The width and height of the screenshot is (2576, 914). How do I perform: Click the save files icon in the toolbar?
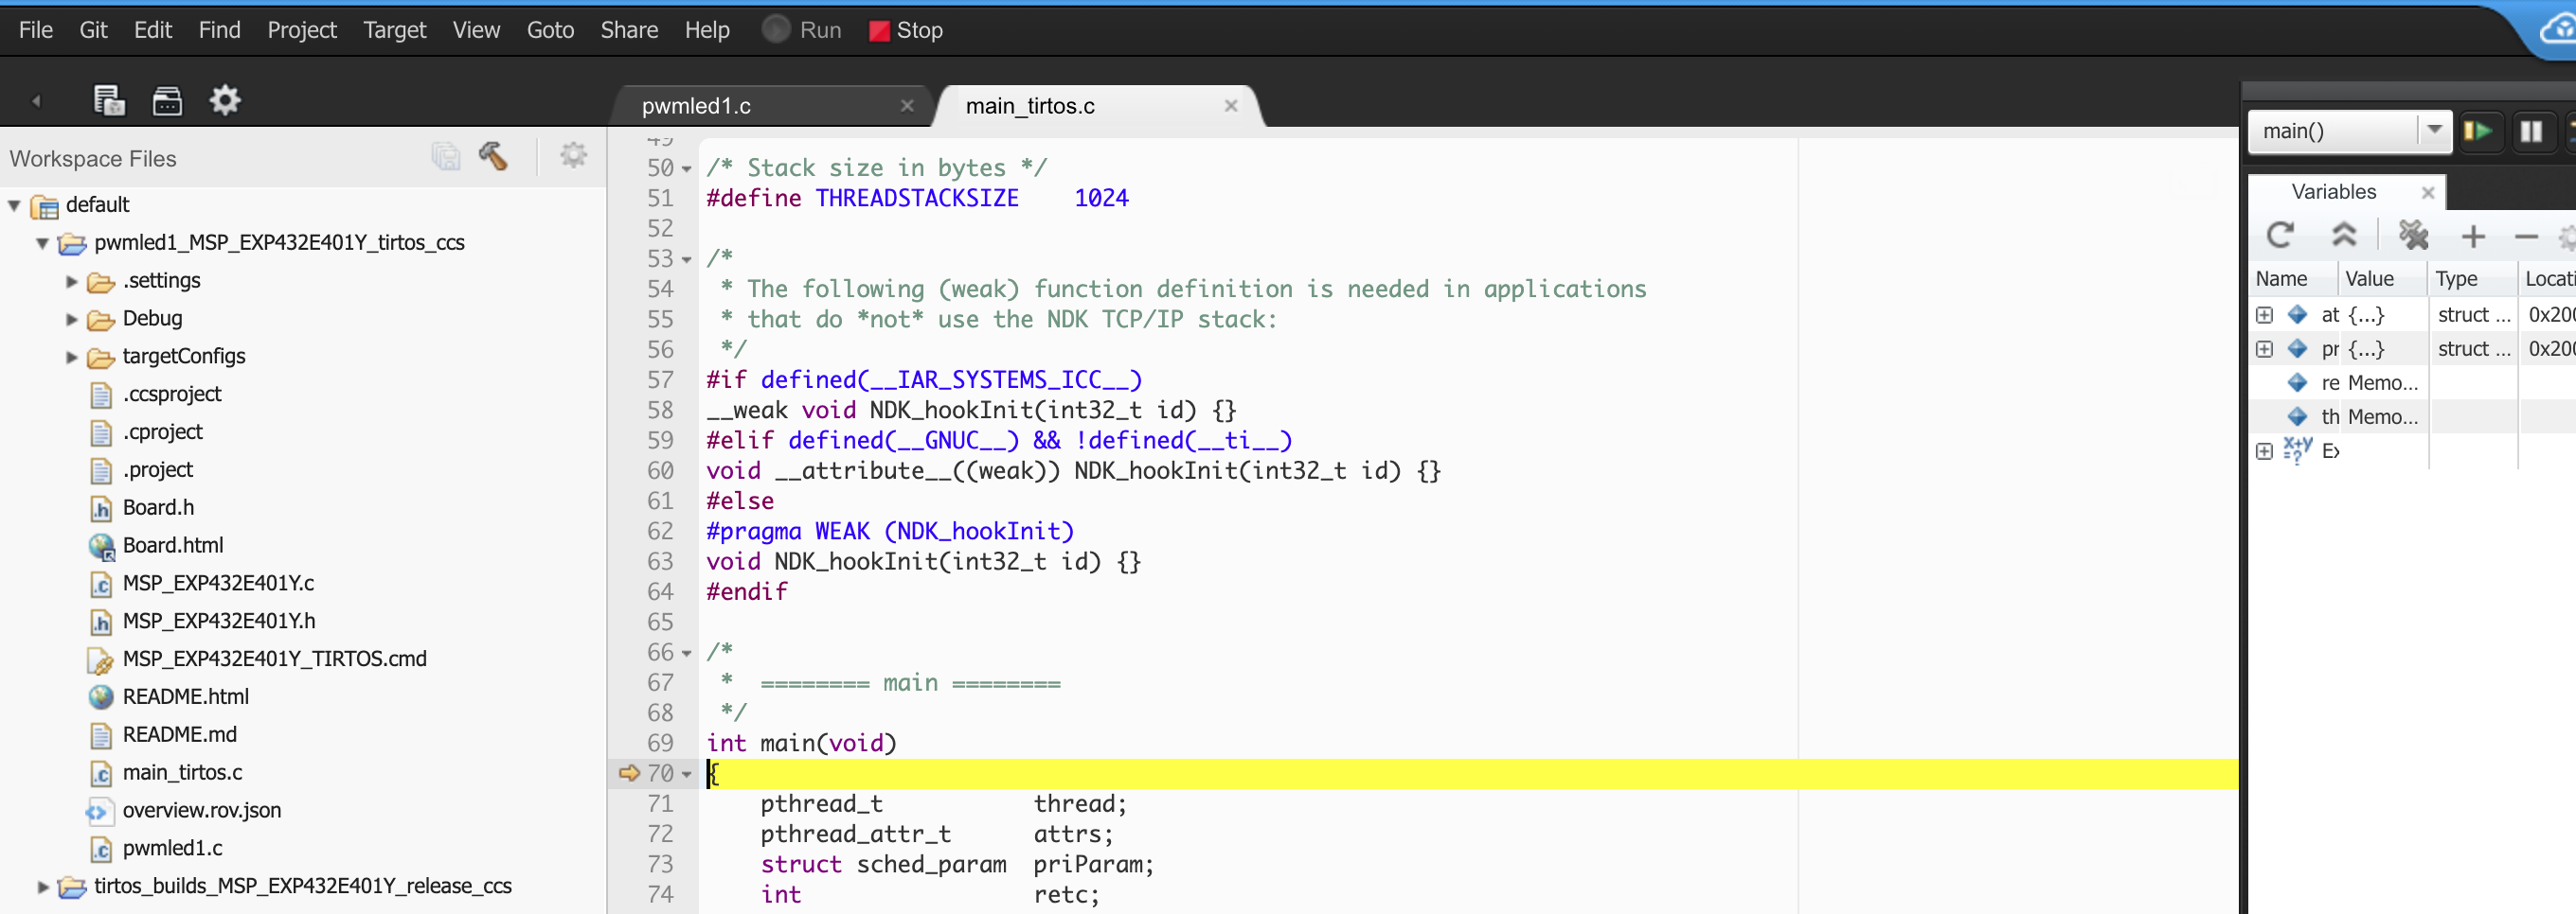click(x=109, y=100)
